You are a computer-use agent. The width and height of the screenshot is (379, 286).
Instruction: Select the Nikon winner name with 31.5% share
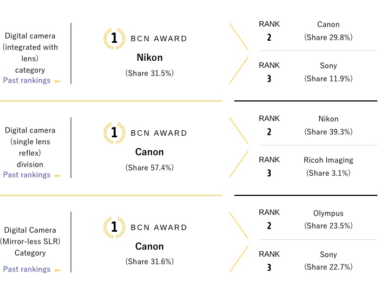[150, 58]
